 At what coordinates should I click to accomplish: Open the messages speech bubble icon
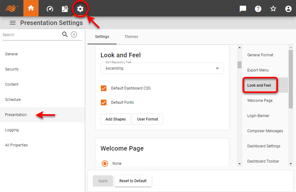click(x=243, y=9)
